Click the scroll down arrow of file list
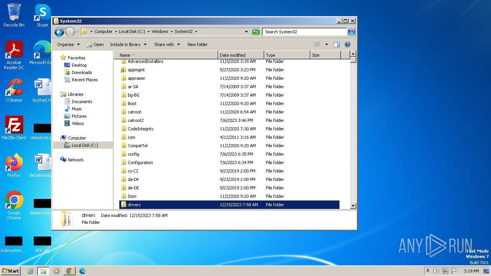This screenshot has width=491, height=276. coord(353,206)
